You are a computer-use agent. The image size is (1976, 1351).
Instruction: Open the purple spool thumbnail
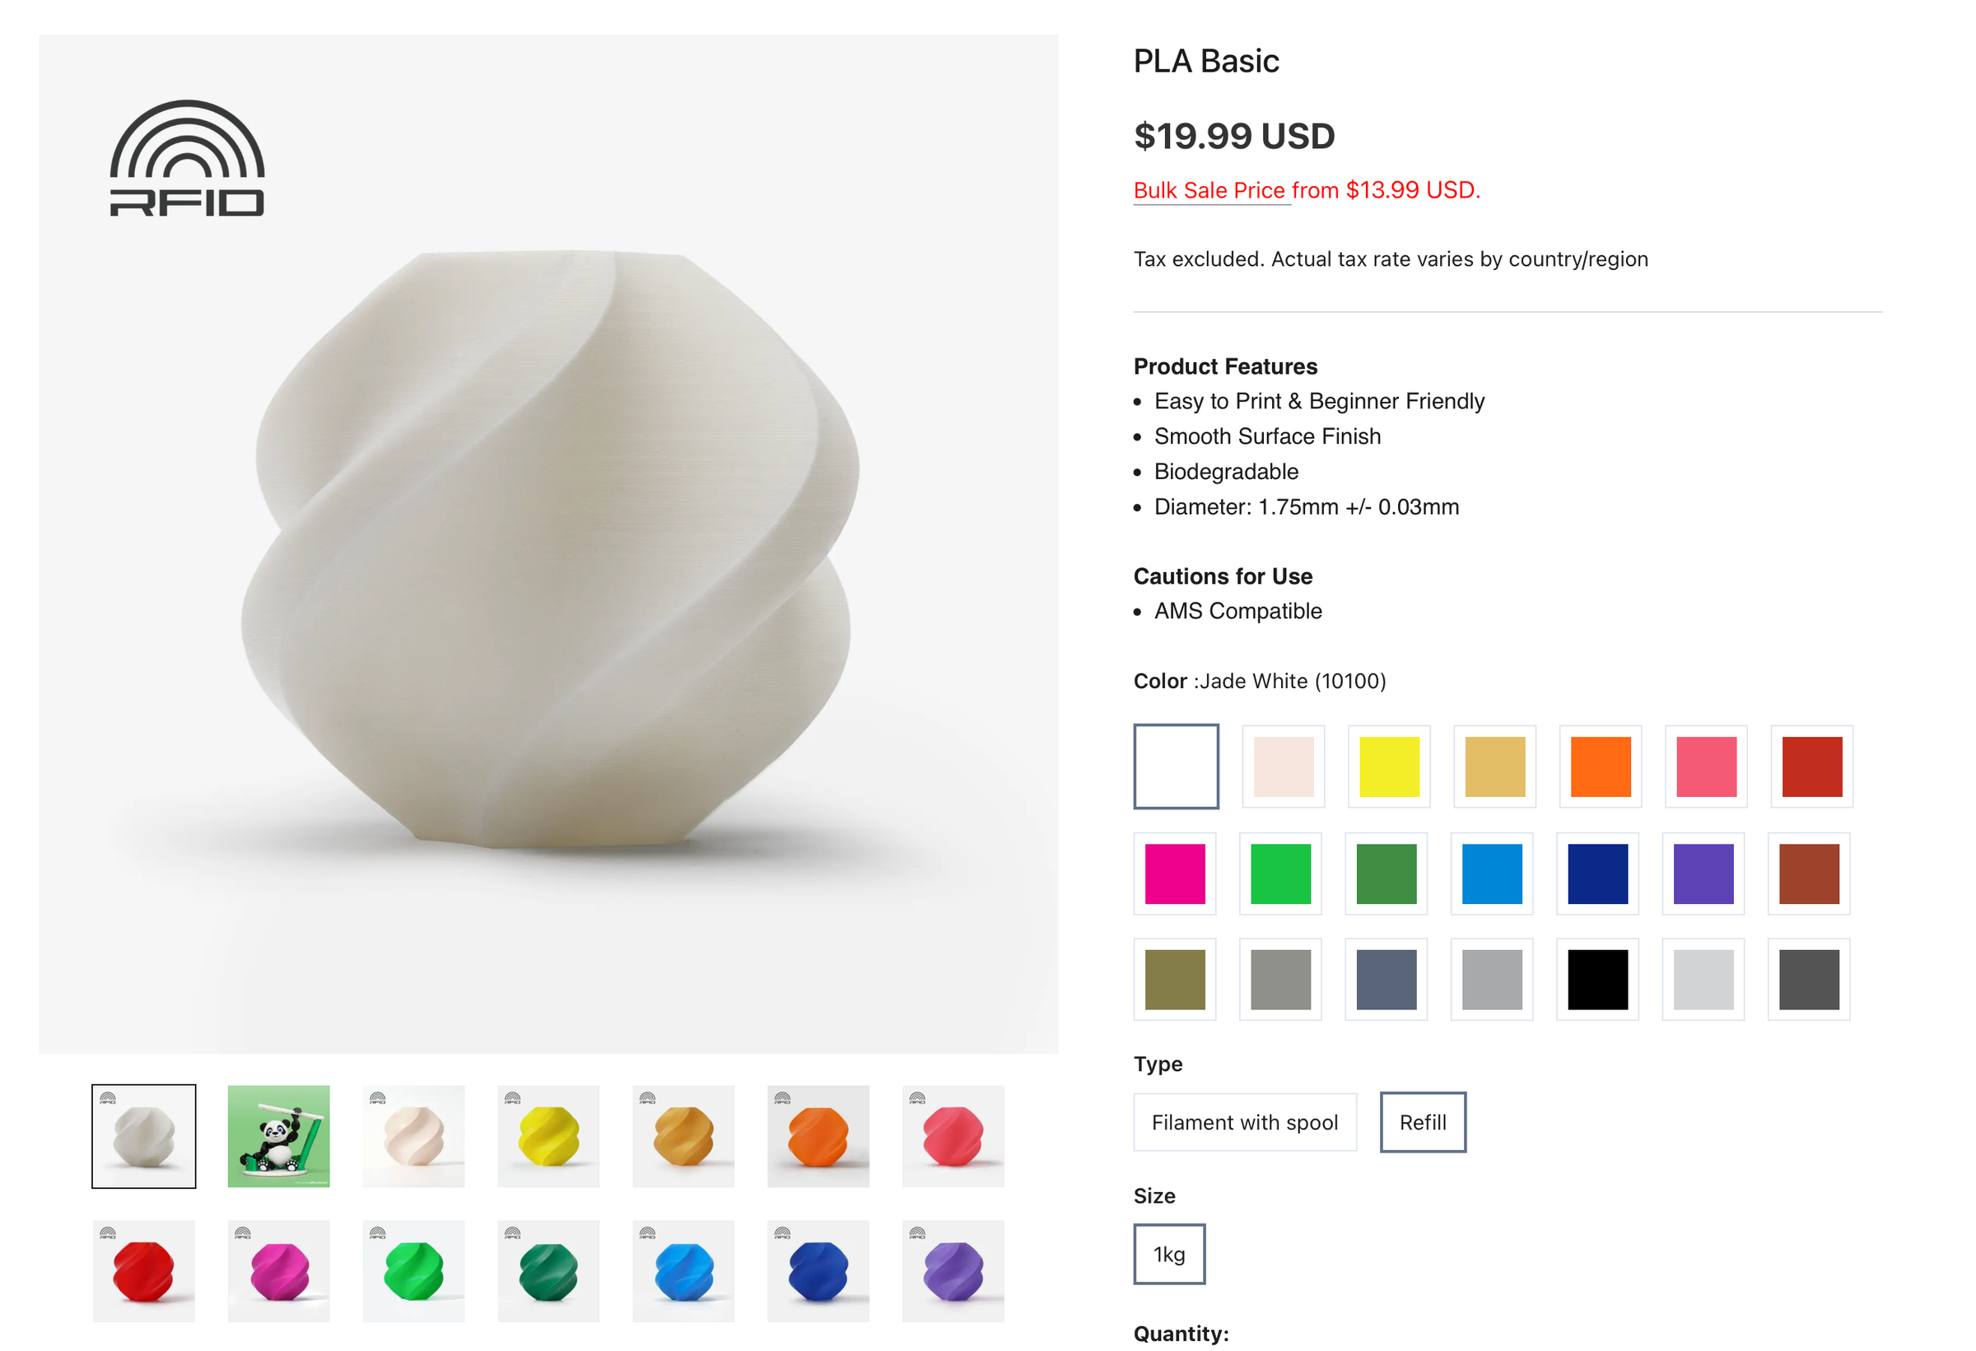[x=953, y=1270]
